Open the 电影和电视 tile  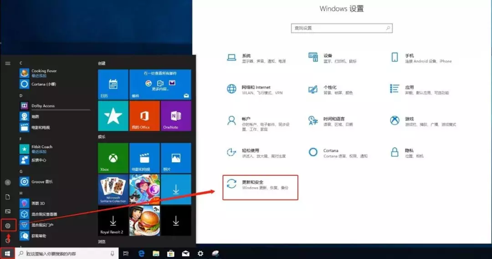pyautogui.click(x=144, y=158)
